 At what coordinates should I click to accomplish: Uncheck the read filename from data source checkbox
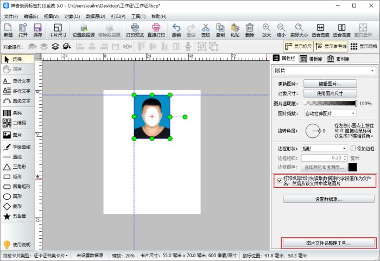pyautogui.click(x=280, y=181)
